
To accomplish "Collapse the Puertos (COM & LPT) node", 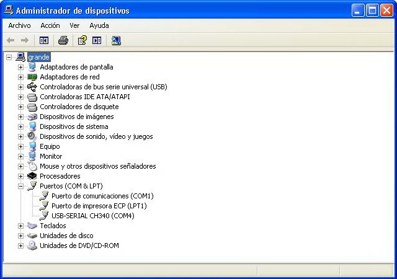I will (x=20, y=186).
